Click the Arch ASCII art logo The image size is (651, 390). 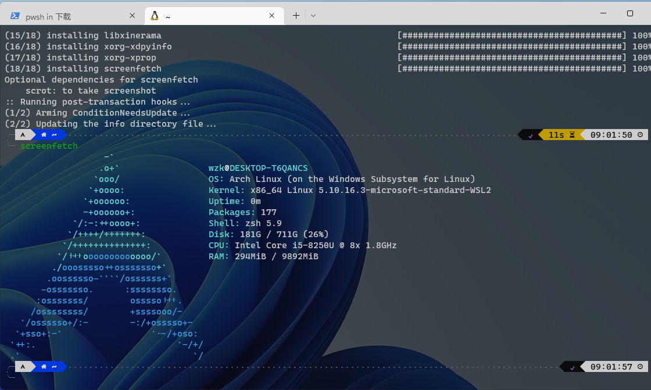tap(107, 256)
